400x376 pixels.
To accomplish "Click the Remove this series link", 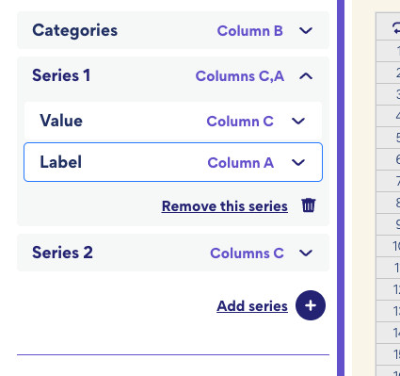I will pos(225,206).
